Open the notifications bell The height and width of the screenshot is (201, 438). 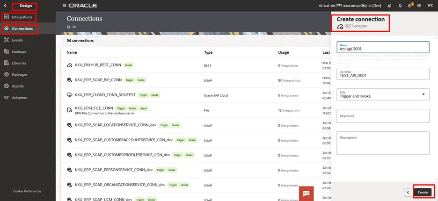pos(400,6)
